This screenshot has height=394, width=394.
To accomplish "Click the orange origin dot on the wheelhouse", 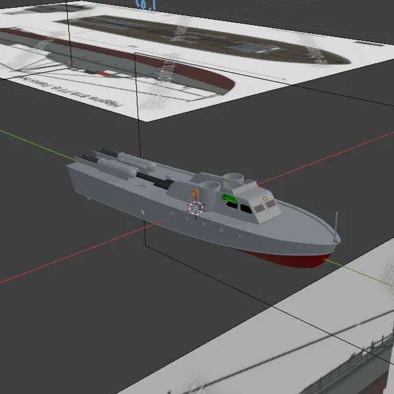I will [x=265, y=198].
